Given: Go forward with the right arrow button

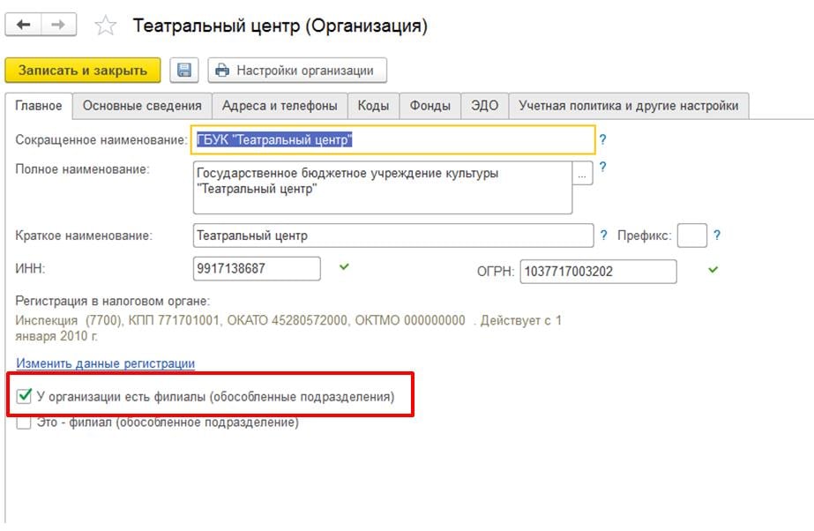Looking at the screenshot, I should (x=59, y=25).
